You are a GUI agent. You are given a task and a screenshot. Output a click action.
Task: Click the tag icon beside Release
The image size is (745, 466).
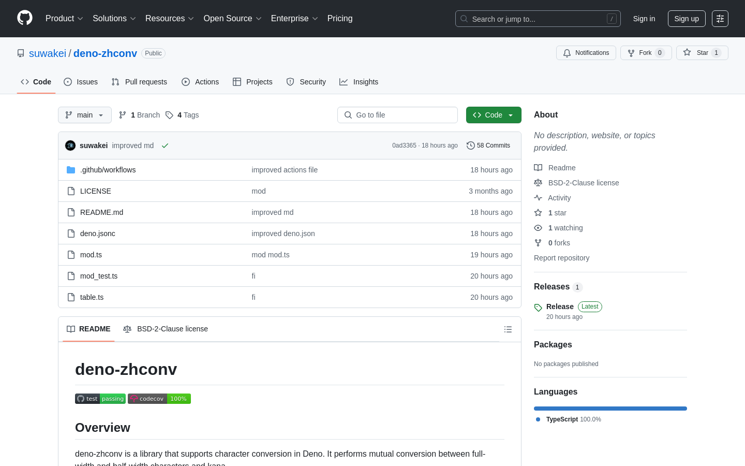pyautogui.click(x=538, y=308)
